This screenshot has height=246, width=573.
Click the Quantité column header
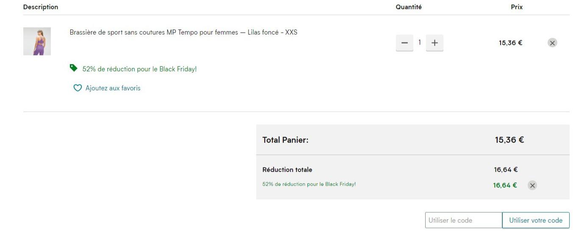coord(409,7)
